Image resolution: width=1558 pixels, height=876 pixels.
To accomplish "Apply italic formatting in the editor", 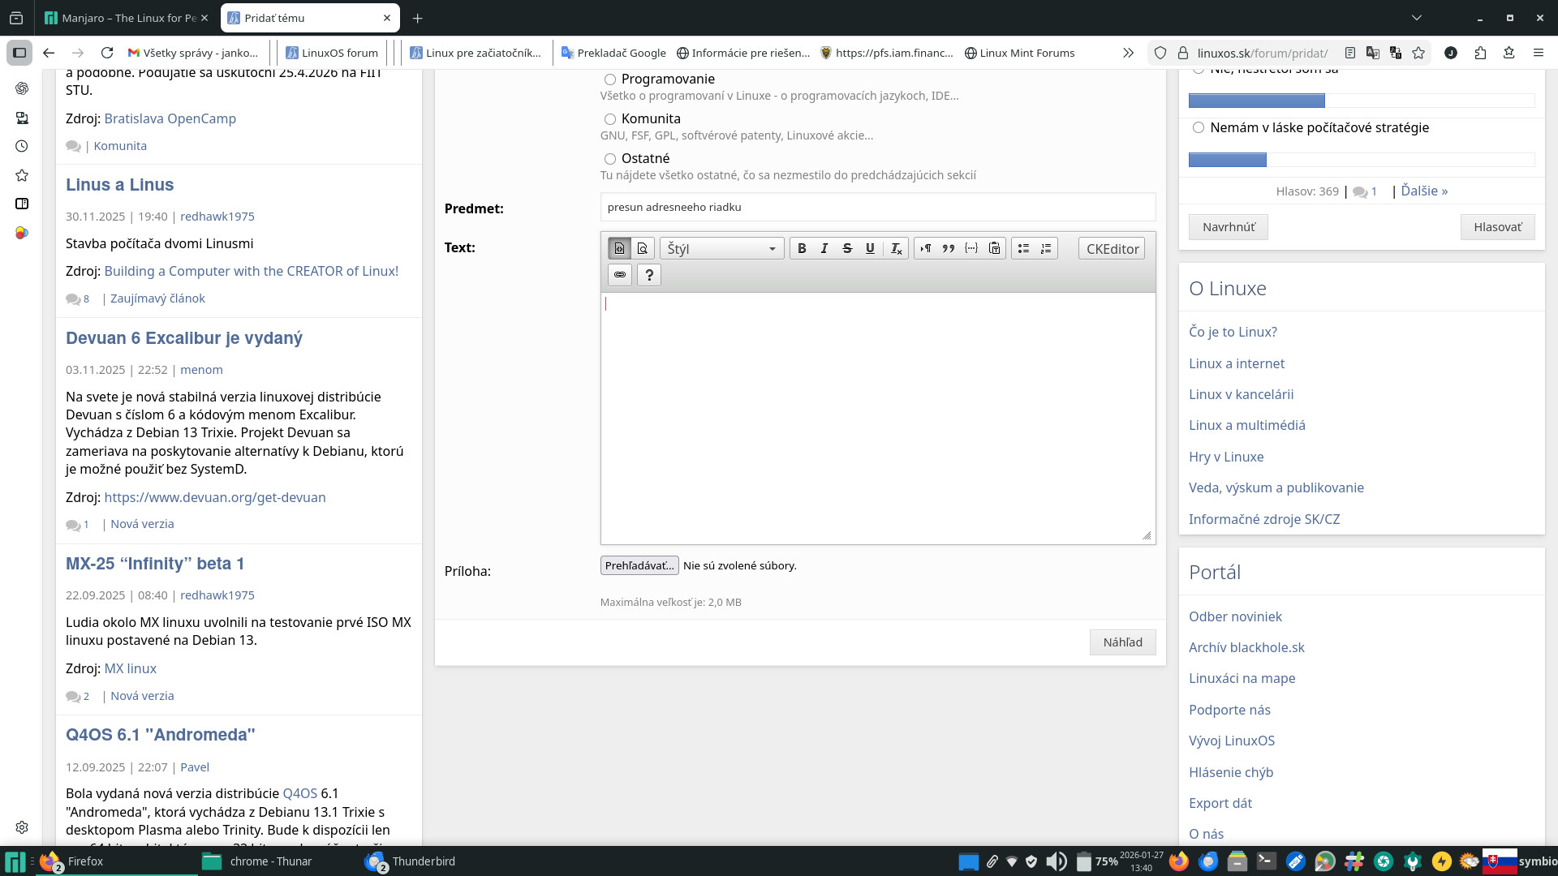I will click(x=824, y=249).
